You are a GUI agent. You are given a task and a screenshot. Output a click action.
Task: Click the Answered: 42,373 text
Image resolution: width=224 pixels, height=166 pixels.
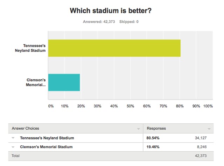[99, 22]
